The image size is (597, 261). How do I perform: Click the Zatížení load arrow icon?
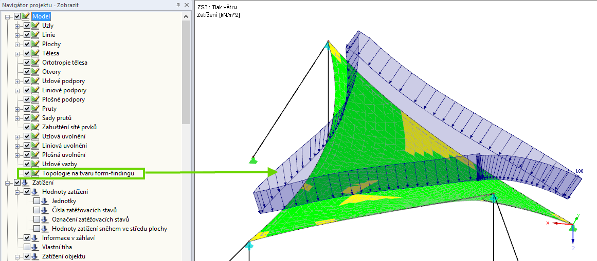click(25, 183)
